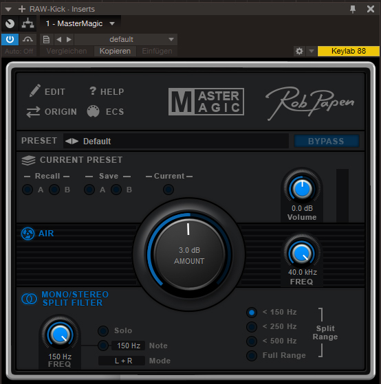
Task: Click the preset file document icon
Action: (x=46, y=39)
